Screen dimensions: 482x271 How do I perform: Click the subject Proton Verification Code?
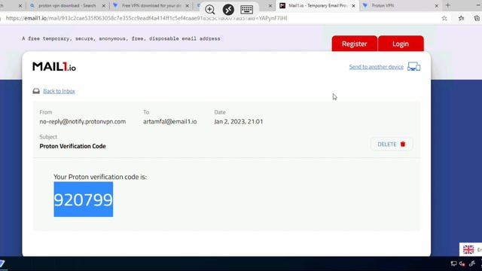click(x=72, y=146)
